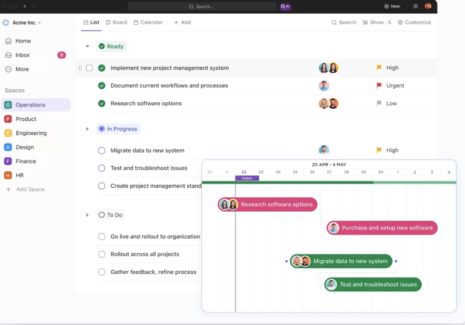Image resolution: width=465 pixels, height=325 pixels.
Task: Toggle the complete status of Implement new project
Action: pyautogui.click(x=102, y=68)
